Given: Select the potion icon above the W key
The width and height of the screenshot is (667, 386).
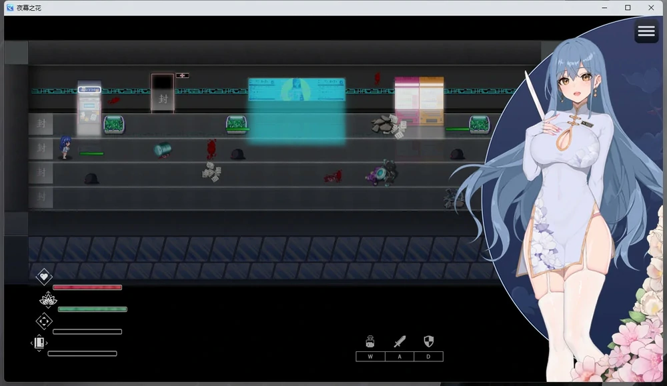Looking at the screenshot, I should pyautogui.click(x=370, y=341).
